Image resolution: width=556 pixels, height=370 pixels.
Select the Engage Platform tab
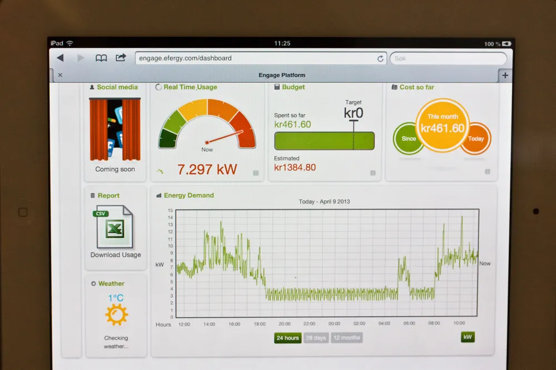tap(281, 75)
